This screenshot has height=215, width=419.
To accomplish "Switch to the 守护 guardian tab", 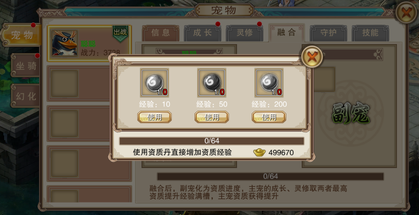I will click(328, 33).
